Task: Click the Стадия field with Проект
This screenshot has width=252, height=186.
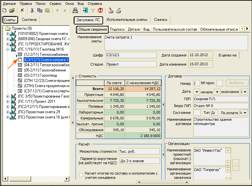Action: [131, 64]
